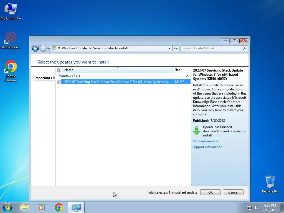Viewport: 284px width, 213px height.
Task: Sort by the Name column header
Action: (x=117, y=70)
